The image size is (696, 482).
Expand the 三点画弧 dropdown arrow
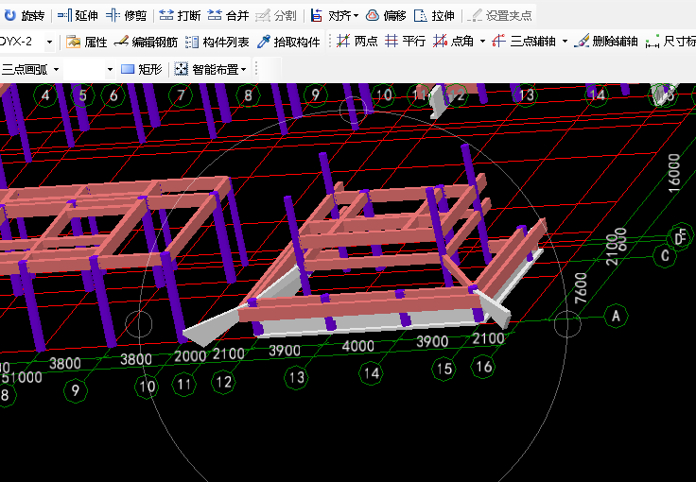pos(56,70)
